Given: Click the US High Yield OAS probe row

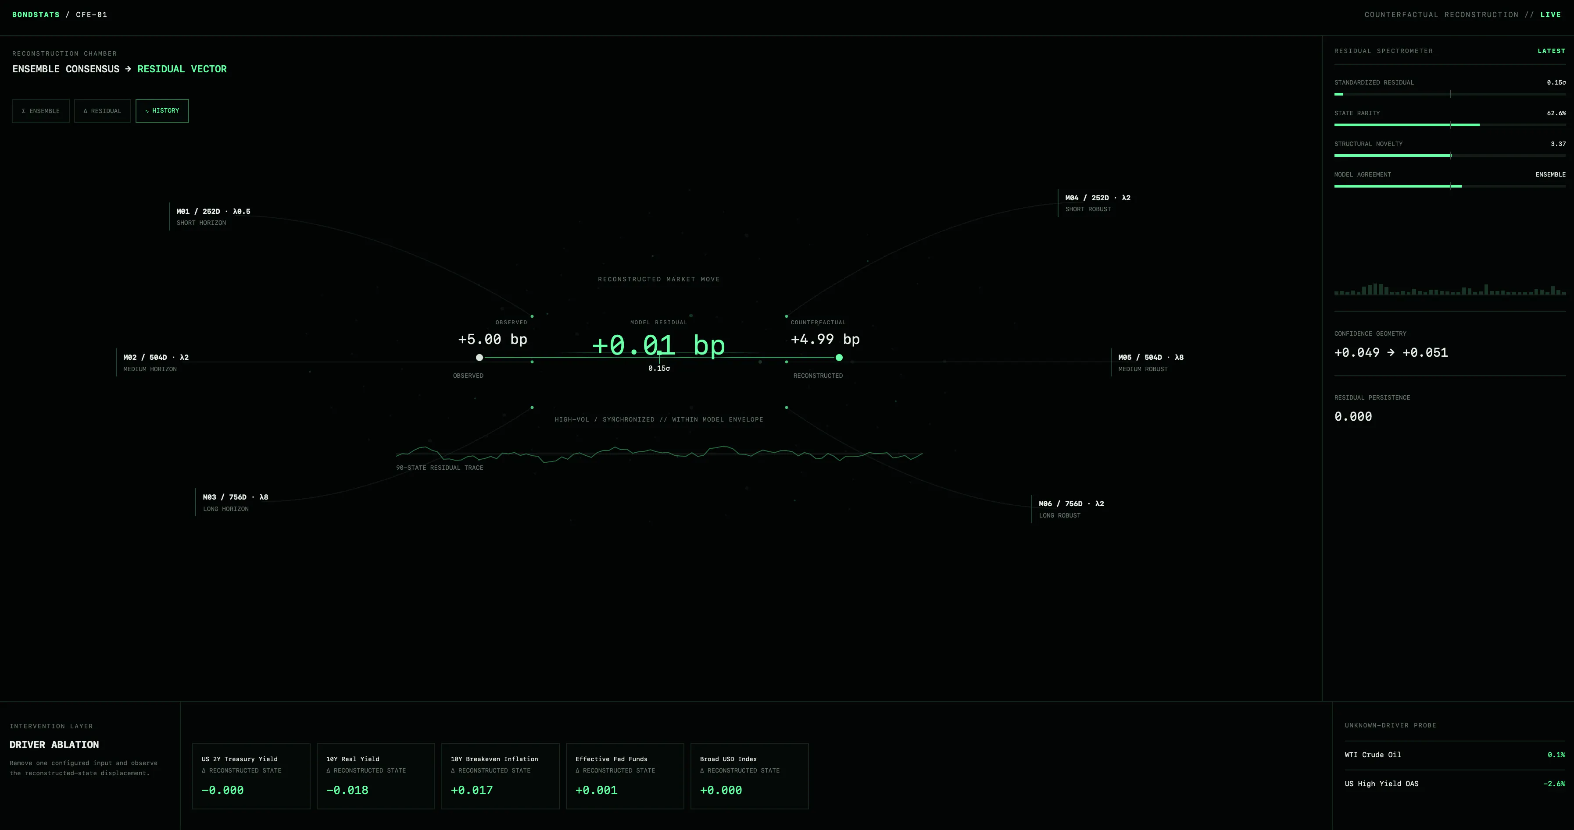Looking at the screenshot, I should (x=1455, y=784).
